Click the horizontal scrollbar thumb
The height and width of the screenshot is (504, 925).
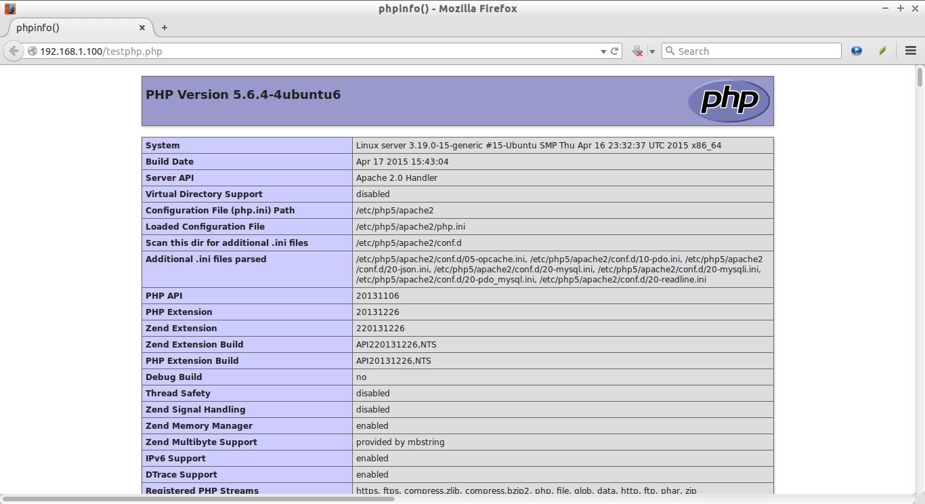tap(198, 499)
